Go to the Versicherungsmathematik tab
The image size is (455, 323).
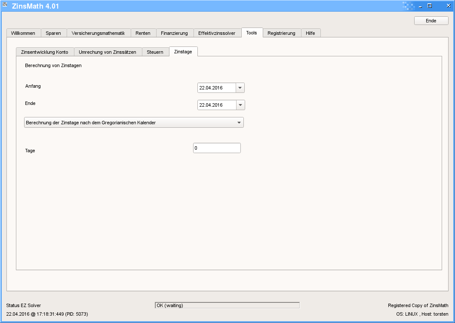[x=98, y=33]
